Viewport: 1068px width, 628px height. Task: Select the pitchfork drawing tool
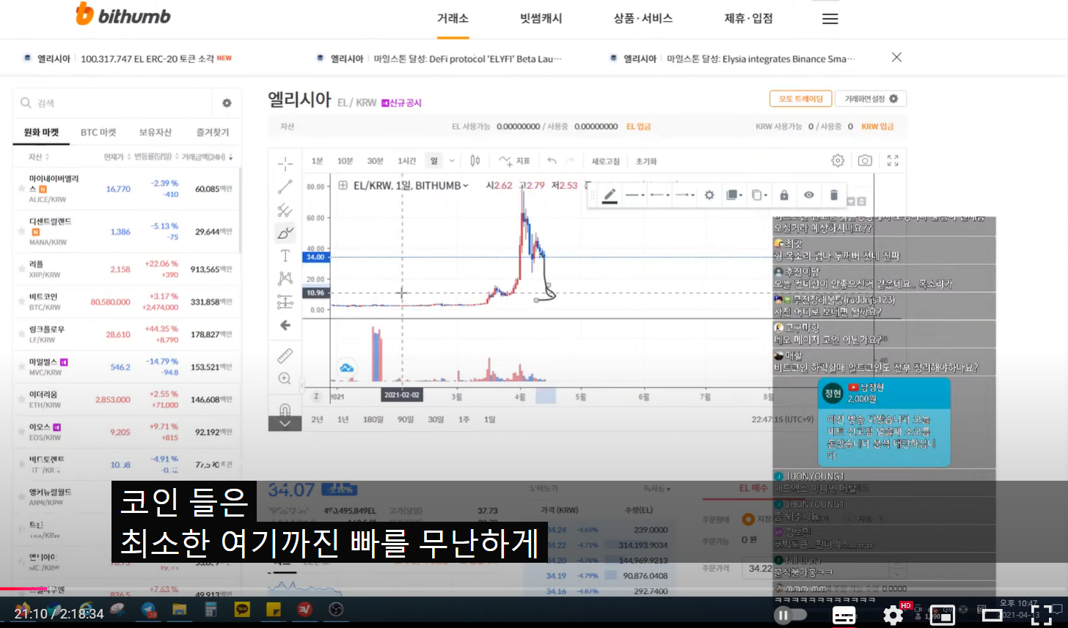pos(285,210)
